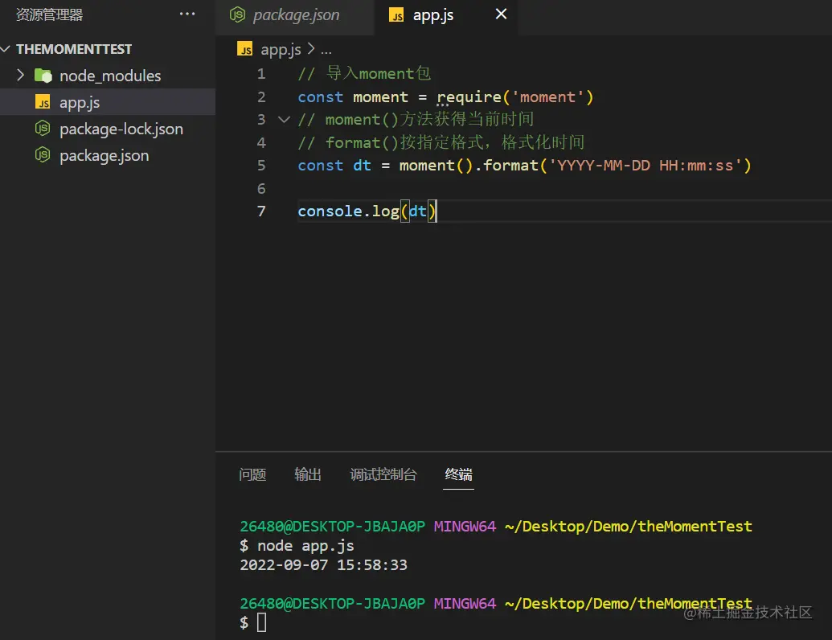Click the 'YYYY-MM-DD HH:mm:ss' format string
Viewport: 832px width, 640px height.
646,166
